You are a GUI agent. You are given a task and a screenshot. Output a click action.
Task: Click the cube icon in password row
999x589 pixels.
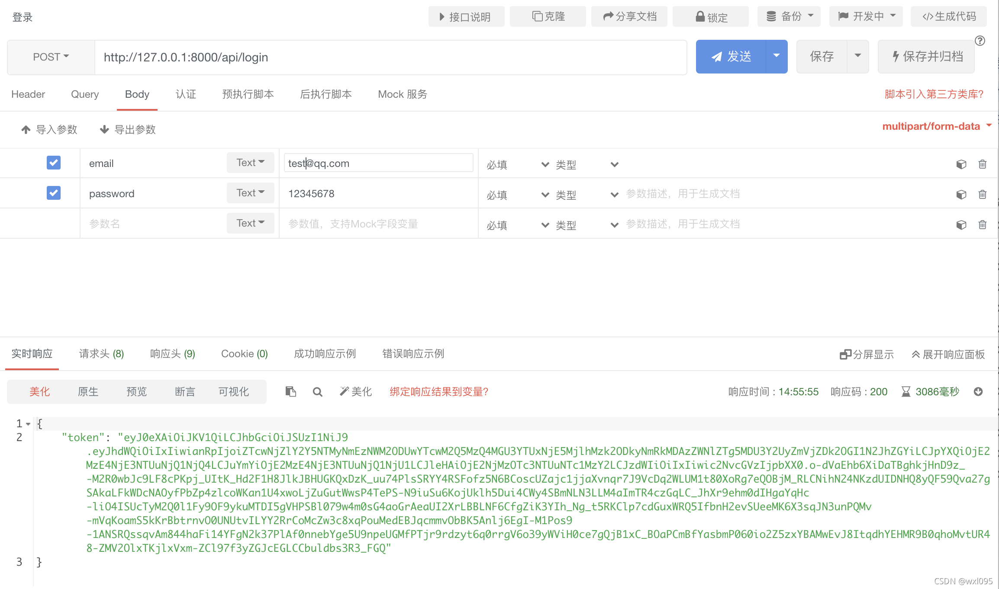(961, 195)
